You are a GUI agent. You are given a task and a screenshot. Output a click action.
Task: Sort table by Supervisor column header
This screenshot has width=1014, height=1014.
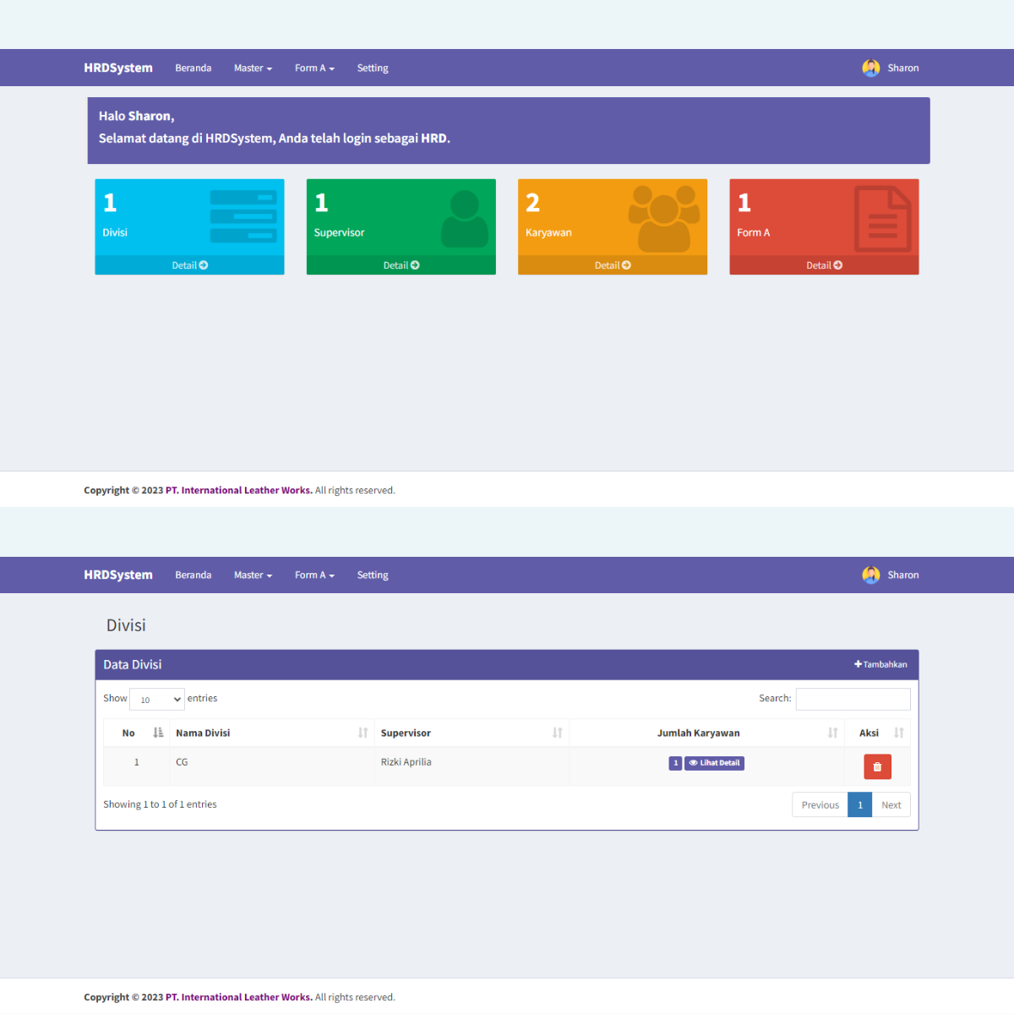(472, 733)
